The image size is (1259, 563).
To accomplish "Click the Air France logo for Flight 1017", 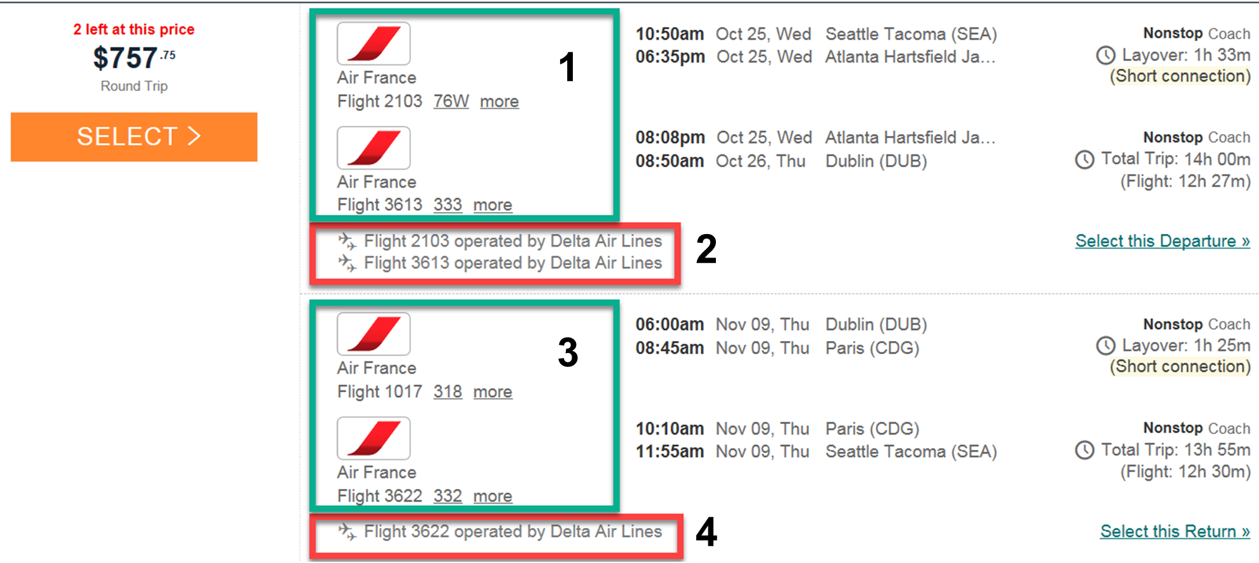I will click(x=373, y=333).
